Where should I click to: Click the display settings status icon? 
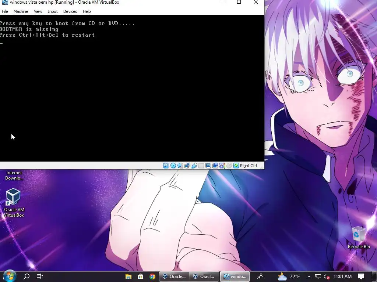(208, 166)
